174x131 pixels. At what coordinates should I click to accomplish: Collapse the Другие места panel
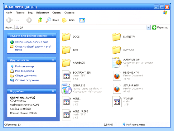tap(53, 60)
